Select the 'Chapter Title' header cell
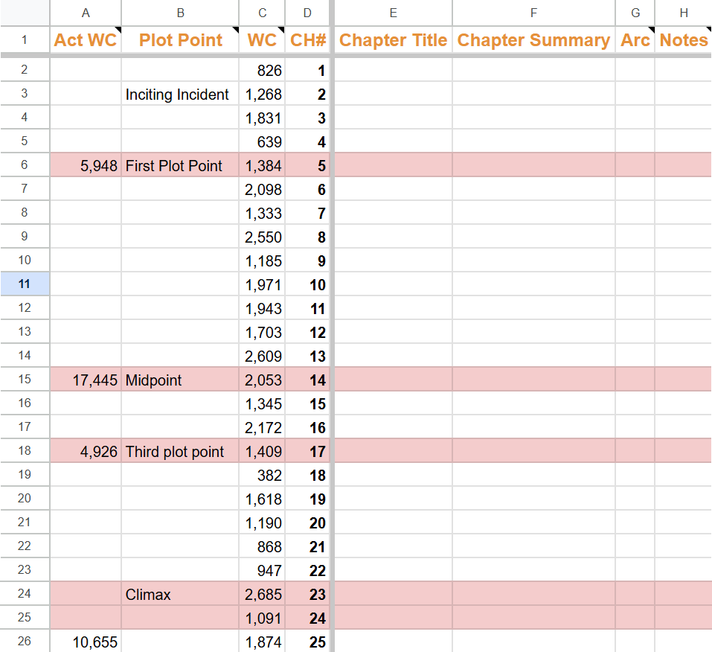 pos(393,40)
